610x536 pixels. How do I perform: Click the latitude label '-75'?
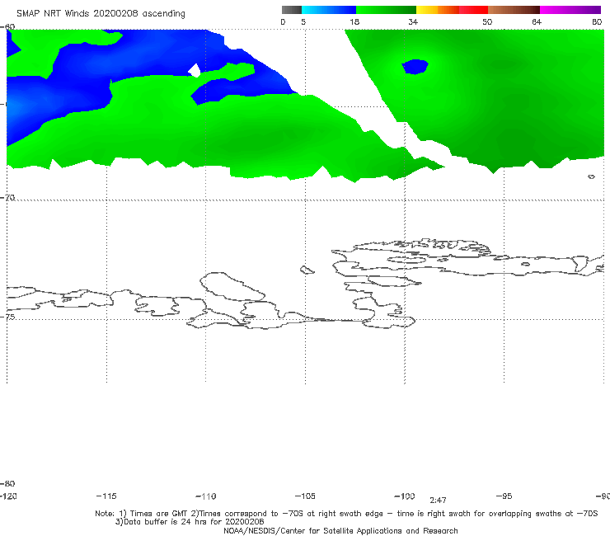point(7,317)
